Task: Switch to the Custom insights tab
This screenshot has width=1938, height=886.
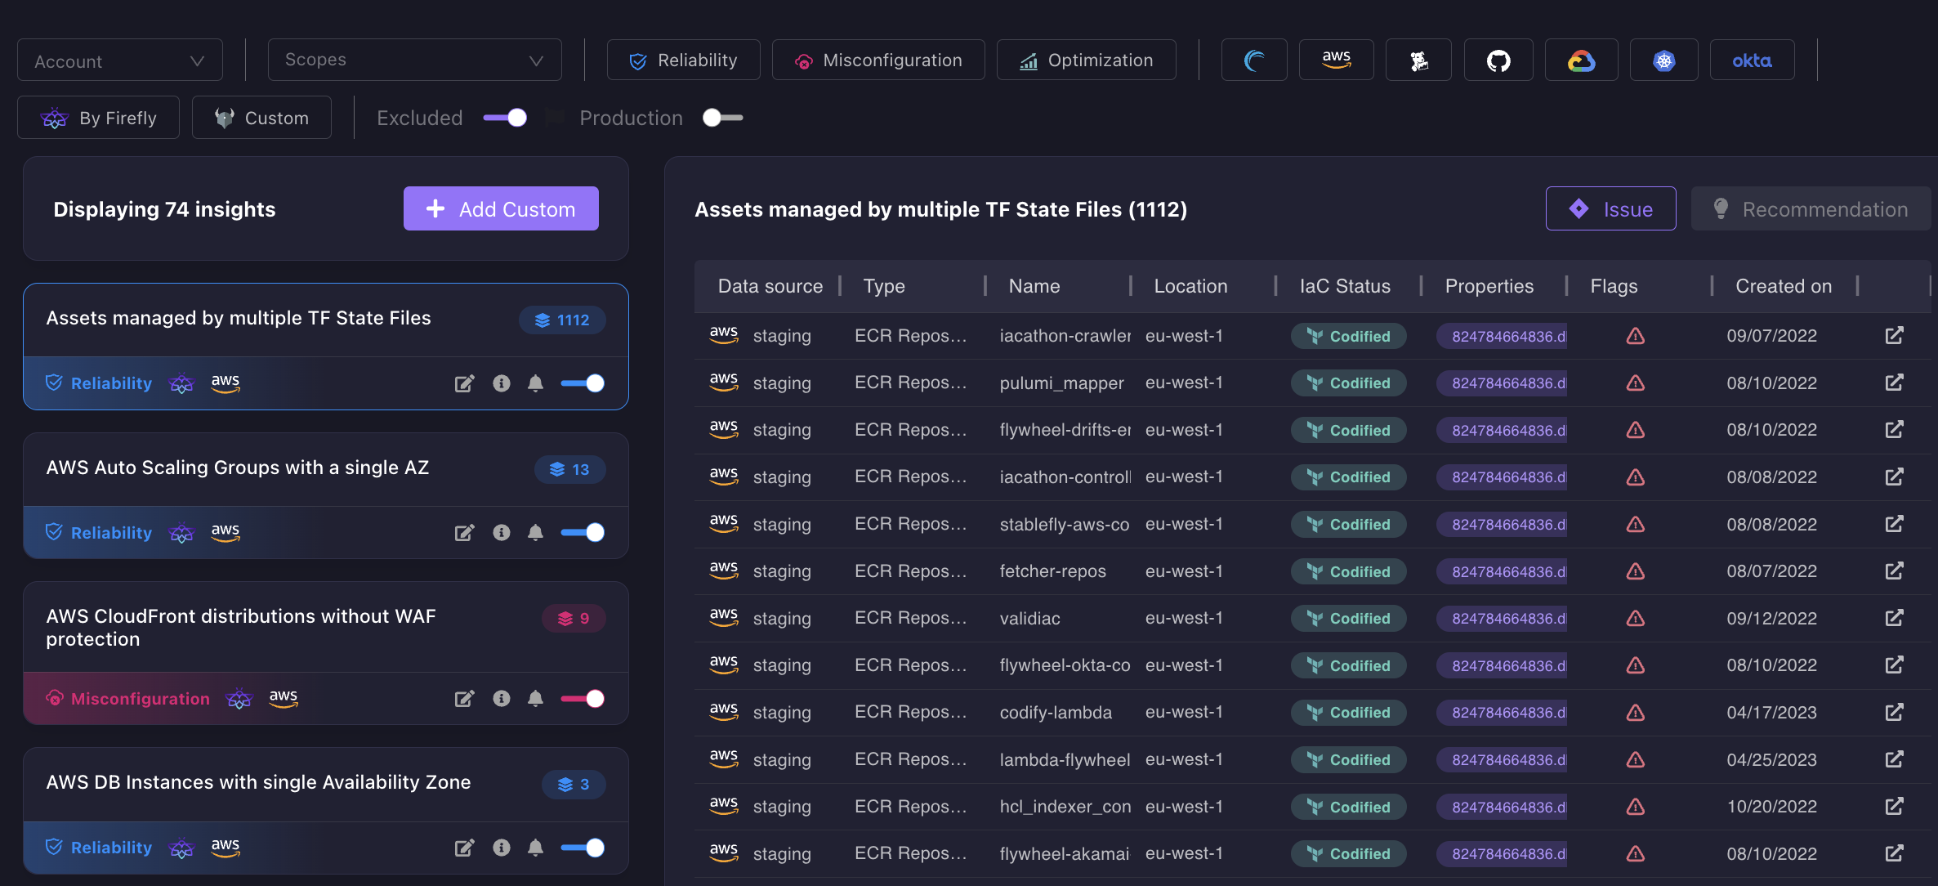Action: pos(261,117)
